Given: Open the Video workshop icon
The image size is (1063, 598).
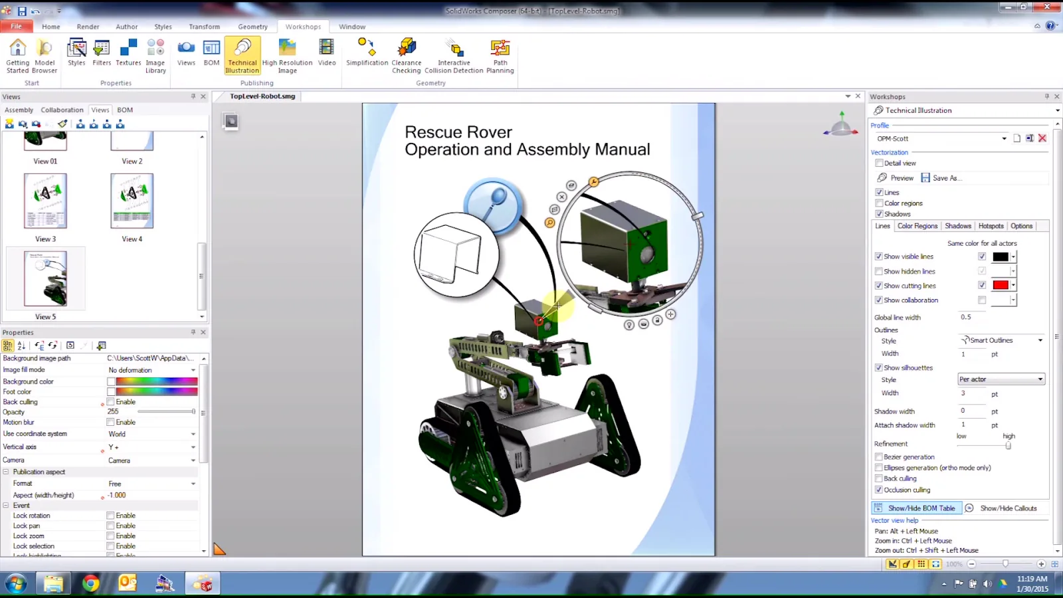Looking at the screenshot, I should pos(327,52).
